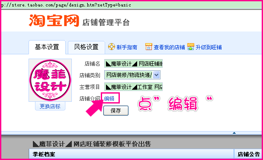Viewport: 263px width, 160px height.
Task: Click the 主营项目 input field
Action: (133, 87)
